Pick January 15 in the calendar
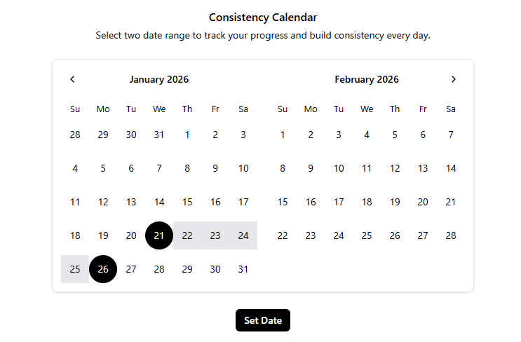 187,202
